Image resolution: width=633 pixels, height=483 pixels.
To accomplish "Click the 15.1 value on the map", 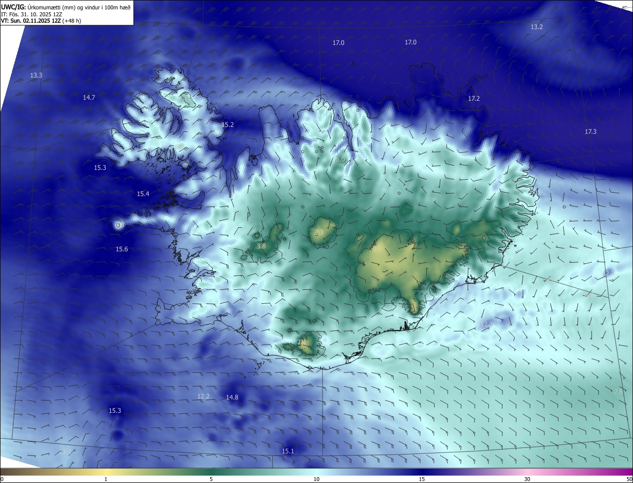I will [288, 451].
